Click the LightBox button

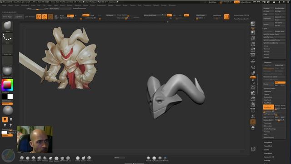click(x=19, y=17)
